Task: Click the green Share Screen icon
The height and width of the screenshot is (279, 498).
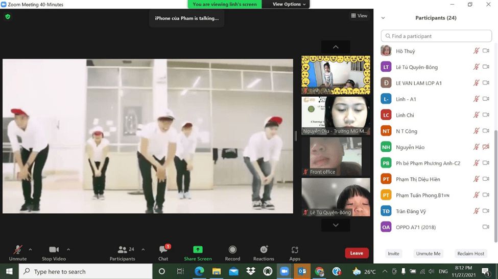Action: point(198,250)
